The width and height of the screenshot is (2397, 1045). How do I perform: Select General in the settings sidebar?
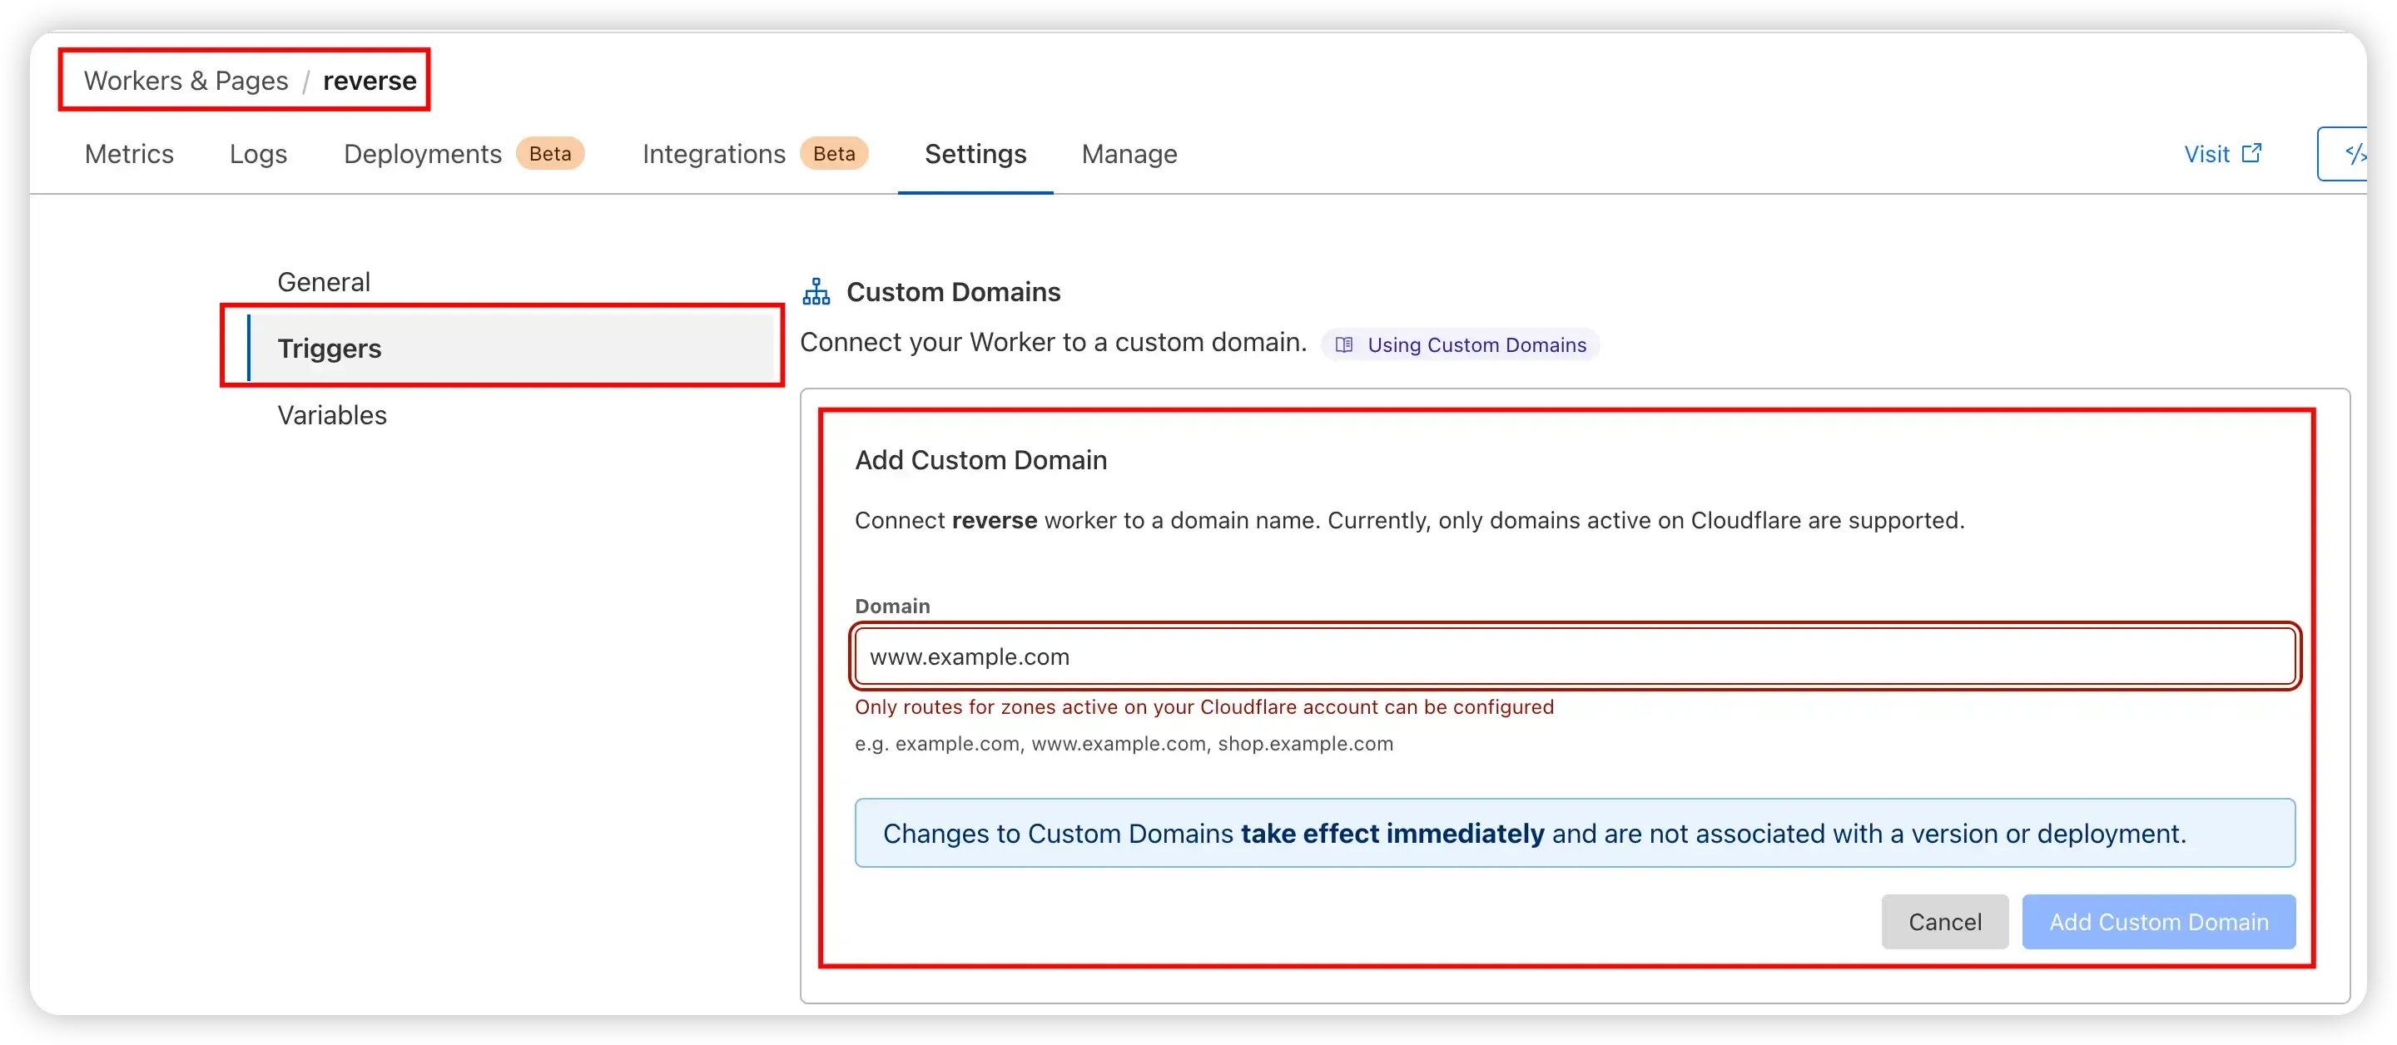coord(324,282)
